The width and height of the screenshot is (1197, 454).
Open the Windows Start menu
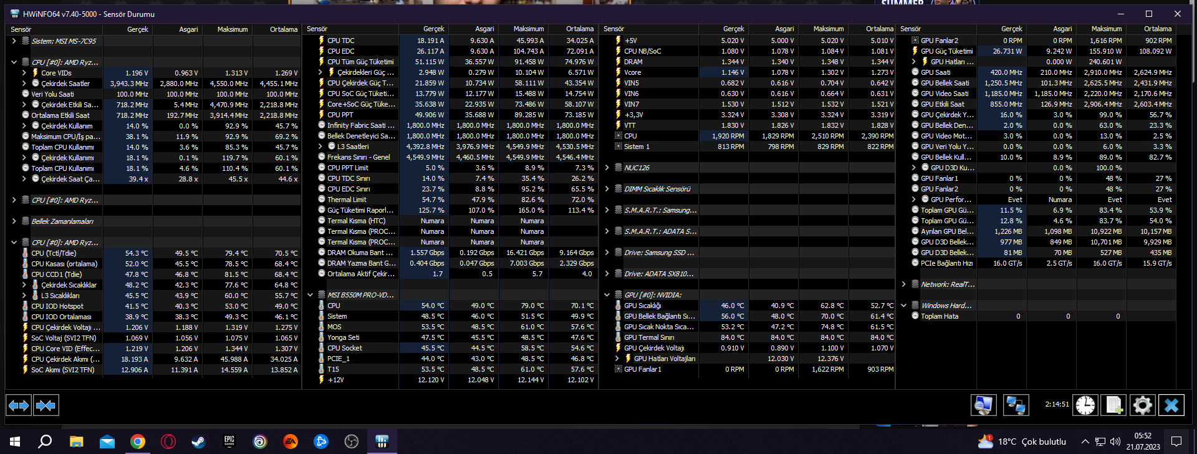(15, 442)
